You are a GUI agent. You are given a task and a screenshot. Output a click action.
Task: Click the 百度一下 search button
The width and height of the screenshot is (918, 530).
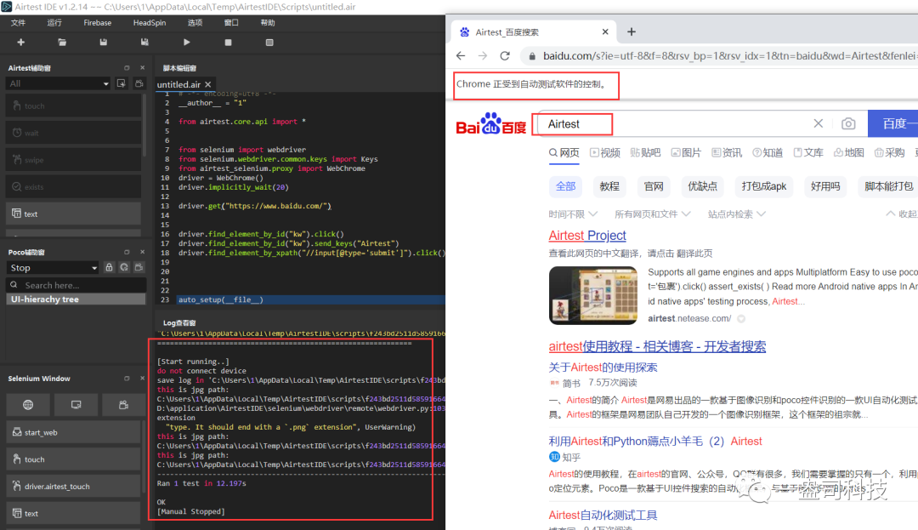[892, 123]
